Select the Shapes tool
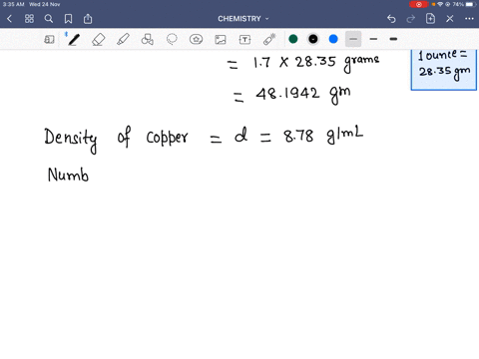The image size is (479, 359). click(148, 40)
